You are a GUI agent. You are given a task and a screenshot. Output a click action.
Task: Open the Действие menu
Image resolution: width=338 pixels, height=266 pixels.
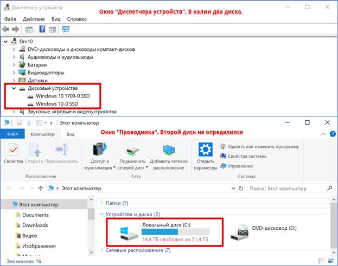point(34,19)
